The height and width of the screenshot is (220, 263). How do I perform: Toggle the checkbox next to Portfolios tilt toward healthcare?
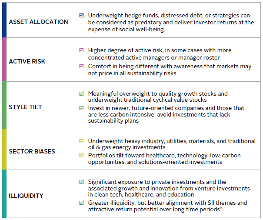[x=81, y=155]
